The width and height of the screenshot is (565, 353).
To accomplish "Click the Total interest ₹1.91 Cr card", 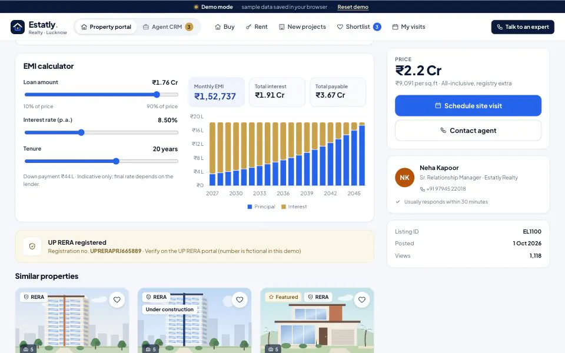I will [x=277, y=92].
